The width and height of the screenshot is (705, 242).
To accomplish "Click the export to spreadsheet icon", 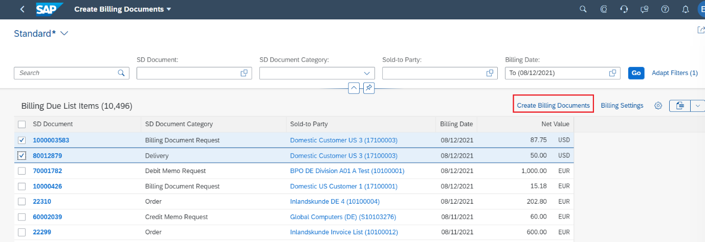I will tap(680, 106).
